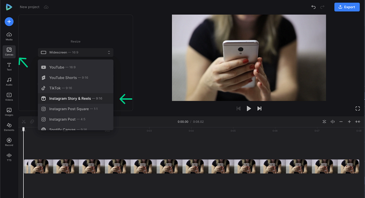Click the duplicate clip icon in timeline

pos(32,122)
